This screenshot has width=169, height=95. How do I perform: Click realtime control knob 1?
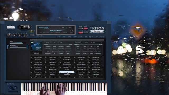10,35
